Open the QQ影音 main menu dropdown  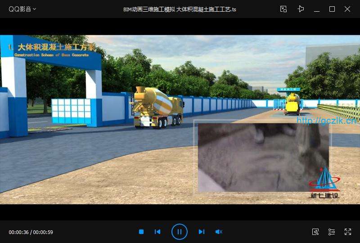(x=22, y=9)
